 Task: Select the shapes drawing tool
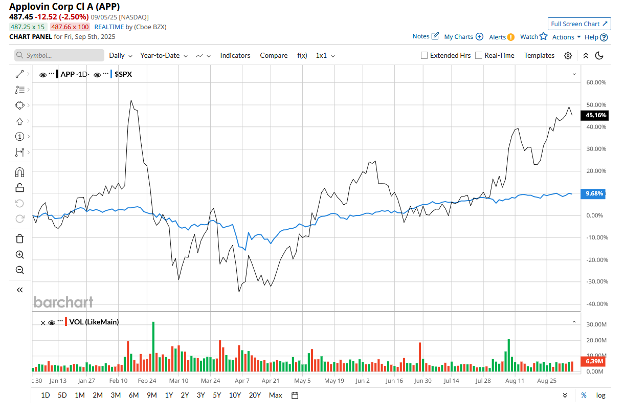click(20, 105)
